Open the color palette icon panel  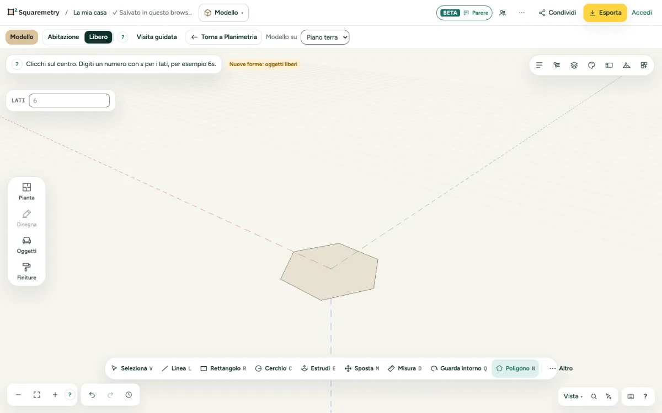click(x=591, y=65)
